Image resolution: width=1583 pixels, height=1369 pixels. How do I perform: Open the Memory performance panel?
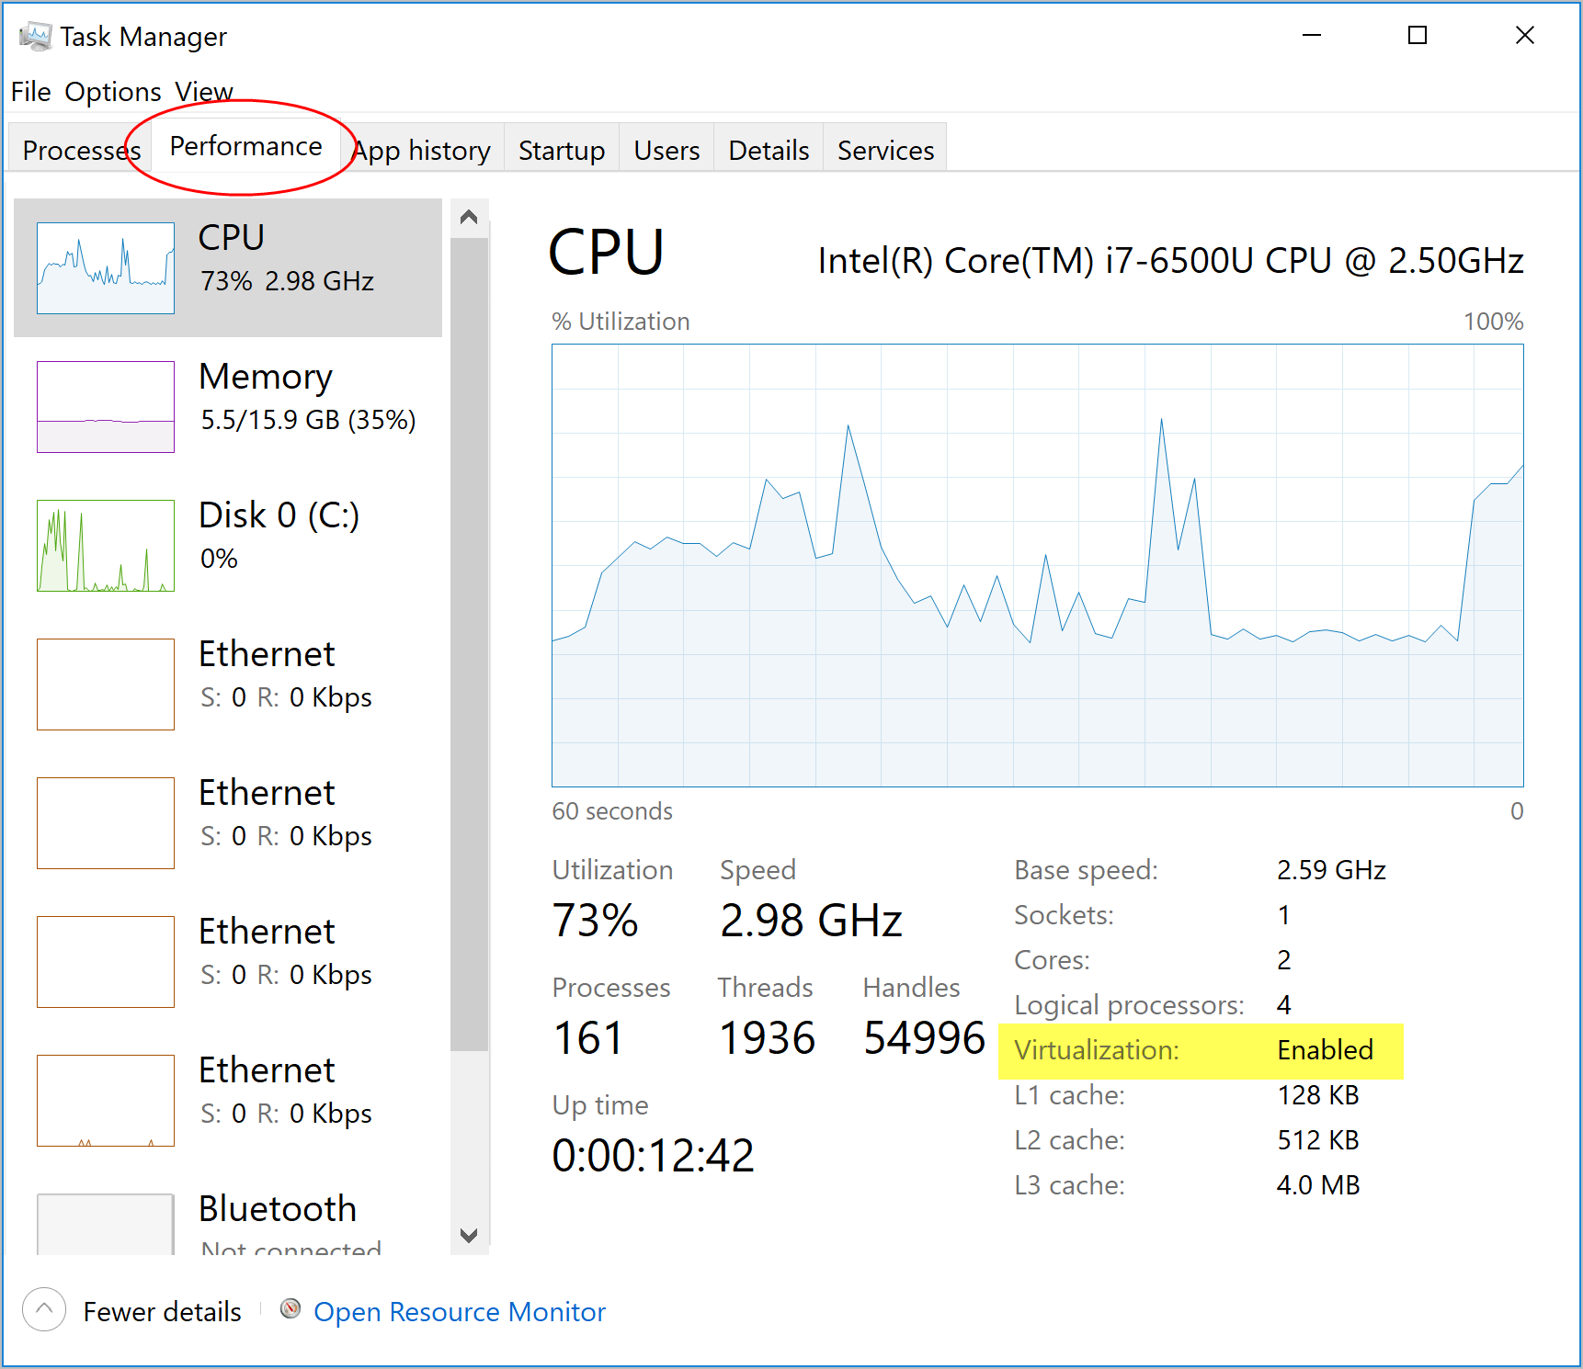click(227, 404)
